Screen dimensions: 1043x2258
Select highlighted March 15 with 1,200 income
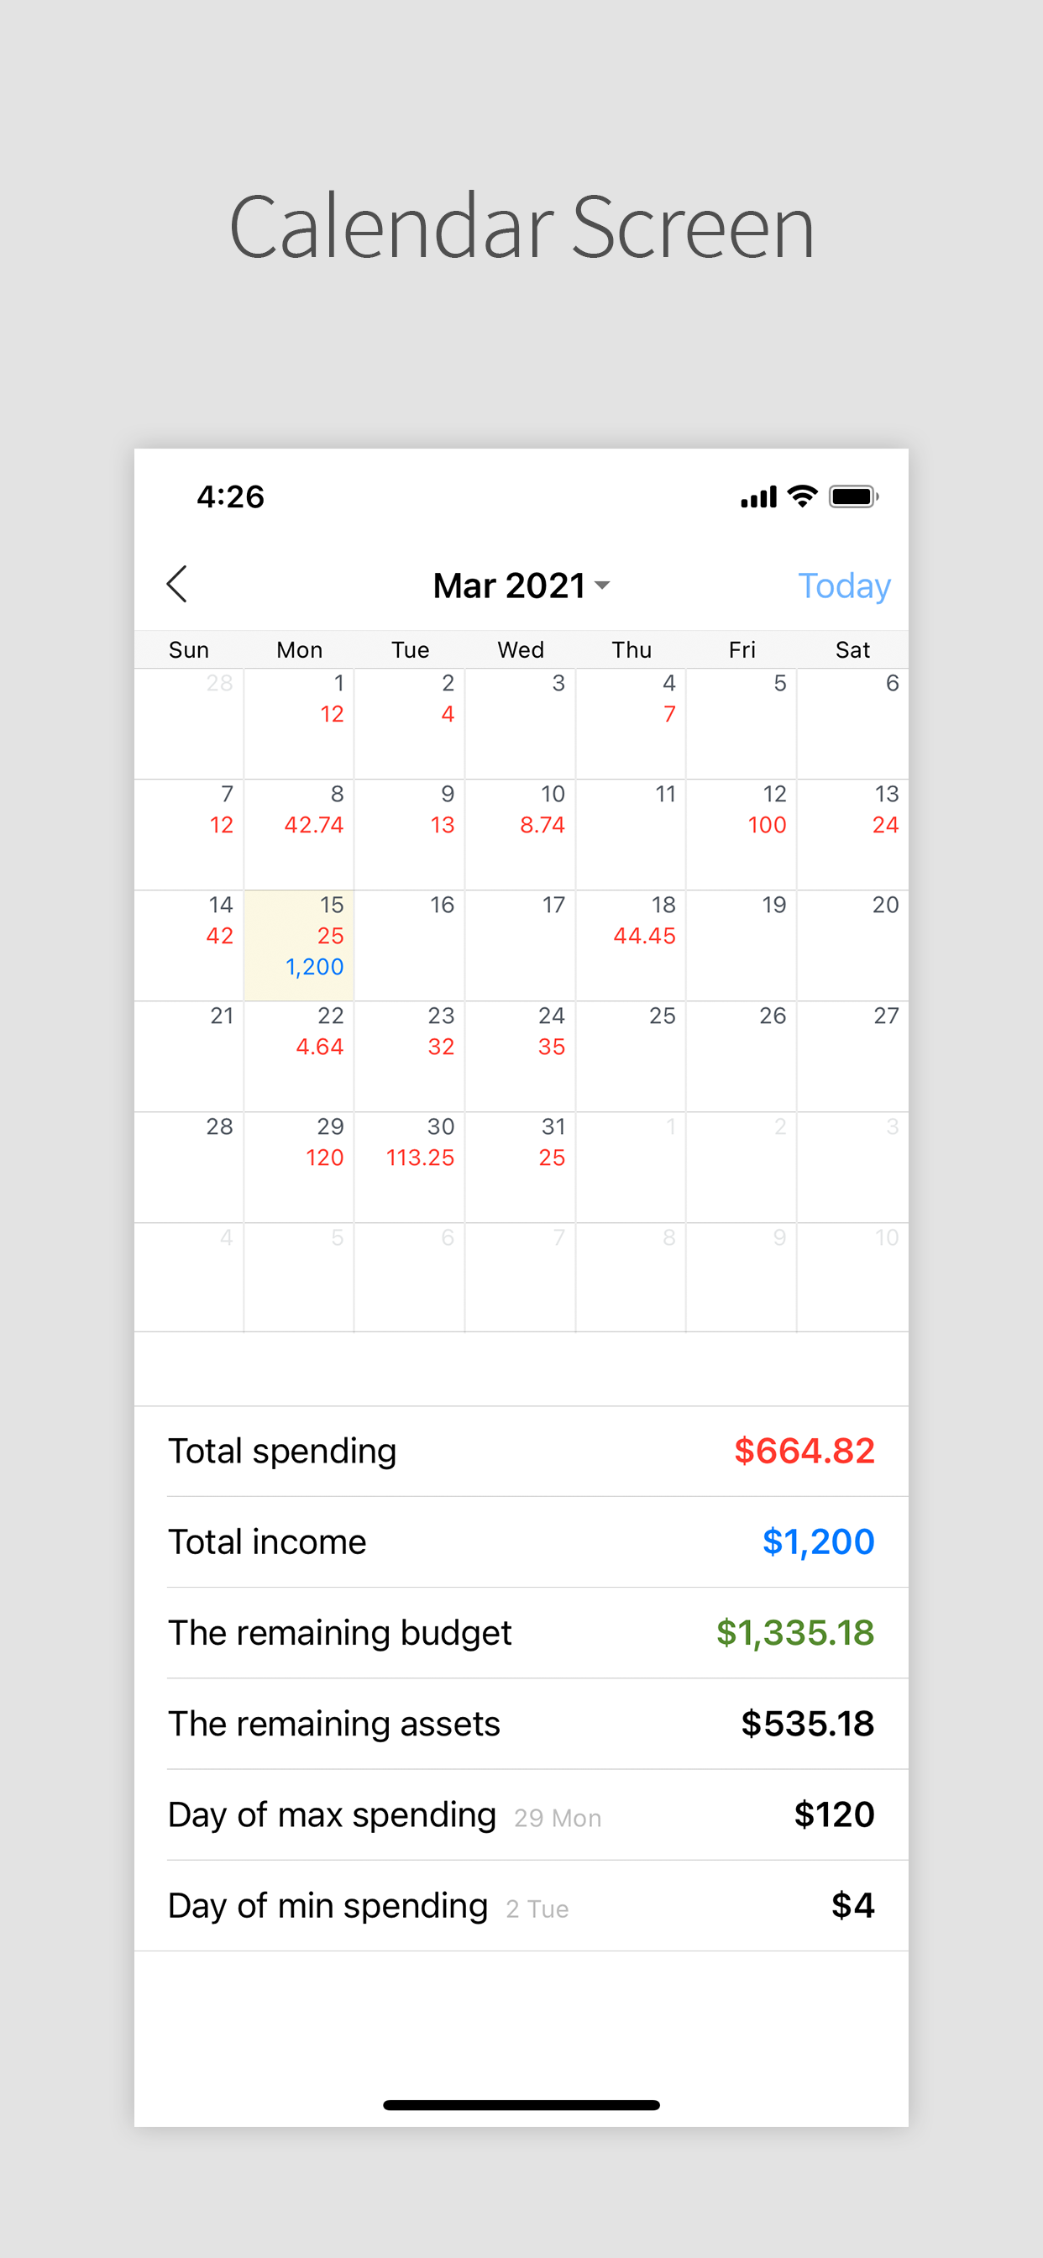click(299, 946)
